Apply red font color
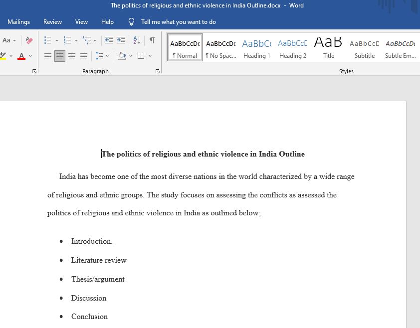The height and width of the screenshot is (328, 420). click(21, 56)
